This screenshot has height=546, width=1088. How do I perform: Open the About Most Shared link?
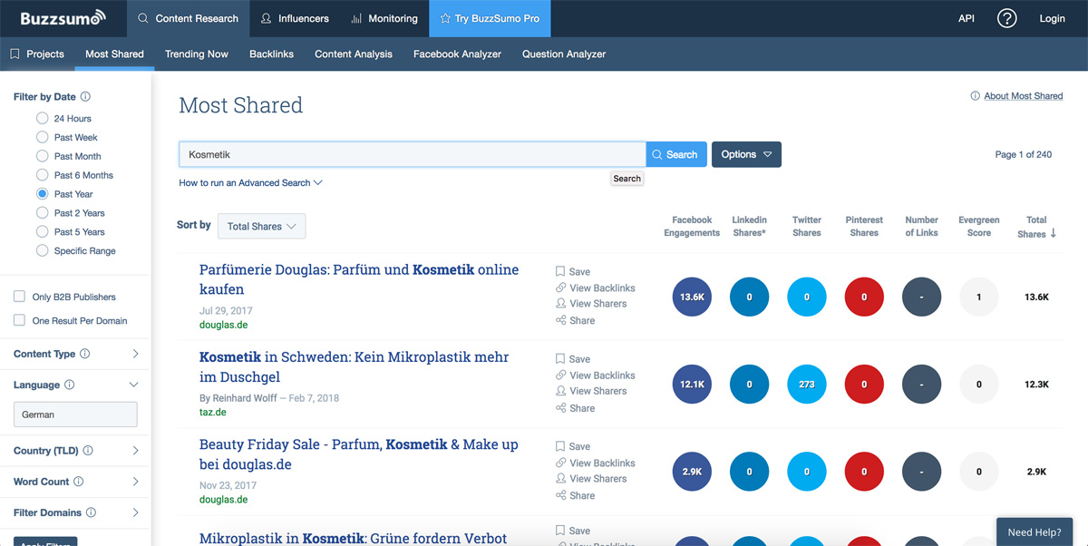tap(1024, 96)
